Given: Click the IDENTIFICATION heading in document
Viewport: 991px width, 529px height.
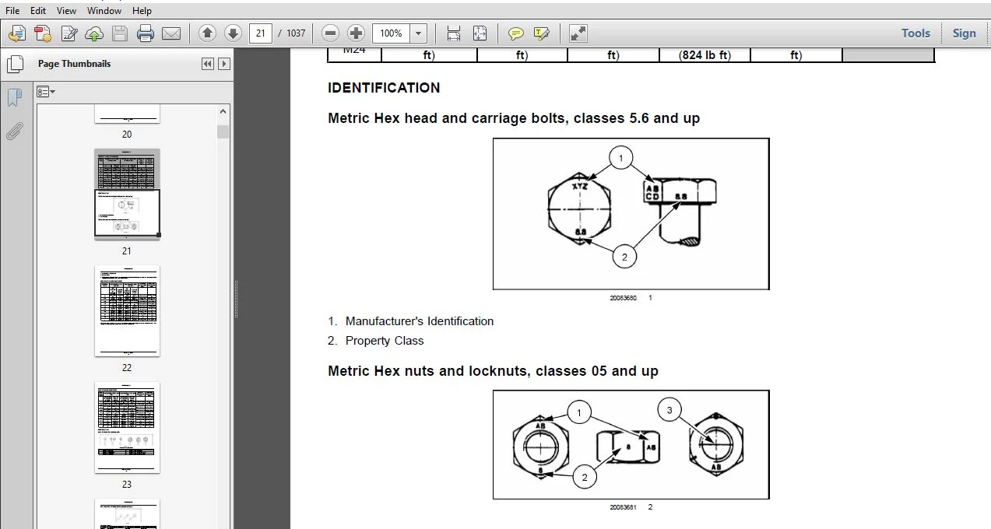Looking at the screenshot, I should 384,88.
